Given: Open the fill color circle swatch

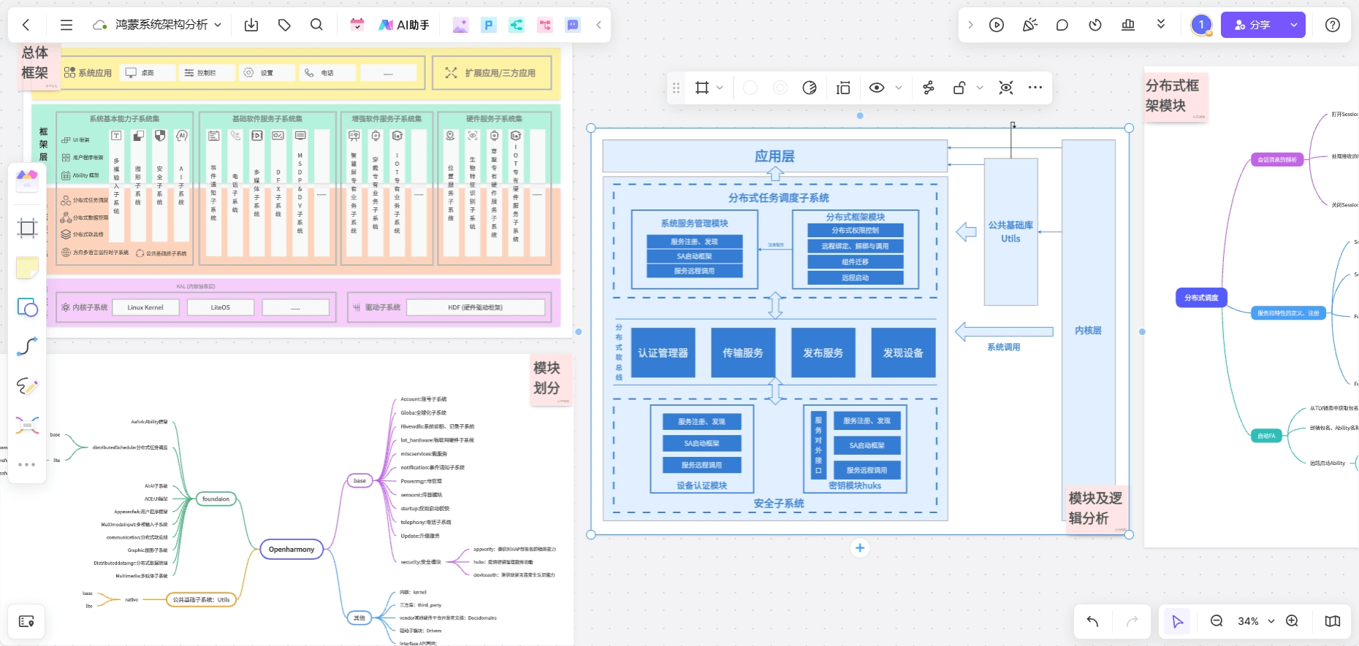Looking at the screenshot, I should pos(750,88).
